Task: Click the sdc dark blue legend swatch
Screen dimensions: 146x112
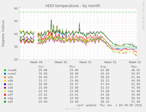Action: 5,84
